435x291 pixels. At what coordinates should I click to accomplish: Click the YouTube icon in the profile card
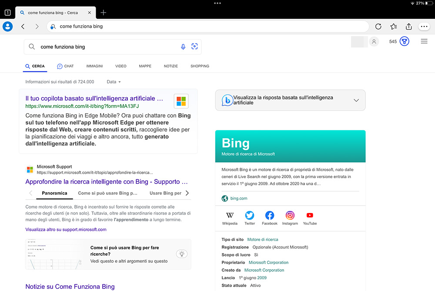(310, 215)
